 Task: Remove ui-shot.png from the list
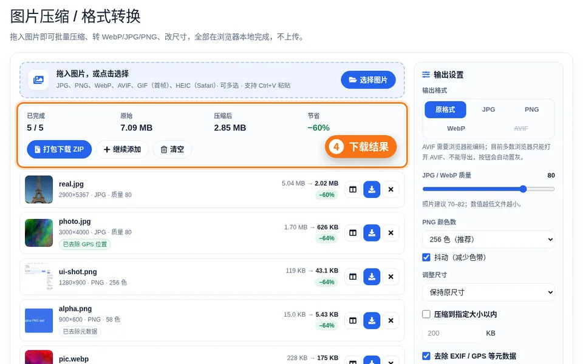pos(390,277)
